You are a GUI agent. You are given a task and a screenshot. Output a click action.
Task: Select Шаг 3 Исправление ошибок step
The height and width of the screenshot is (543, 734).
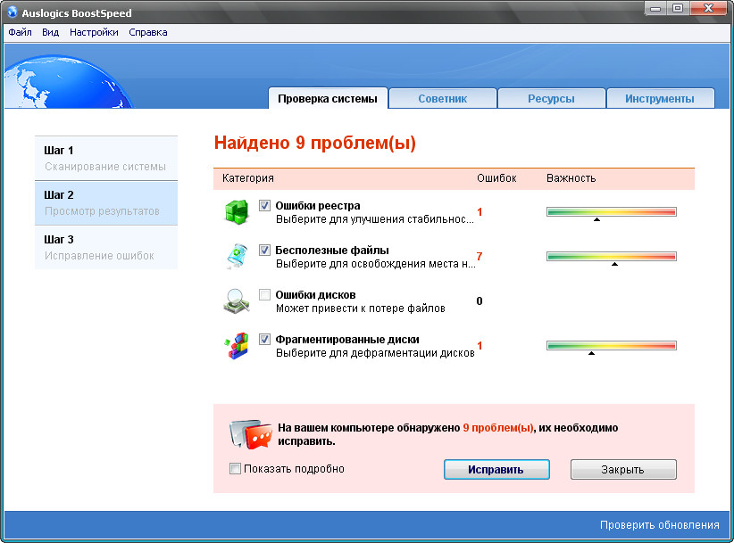(106, 247)
